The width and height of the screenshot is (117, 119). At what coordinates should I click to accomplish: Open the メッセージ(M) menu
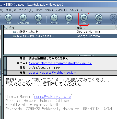[44, 10]
